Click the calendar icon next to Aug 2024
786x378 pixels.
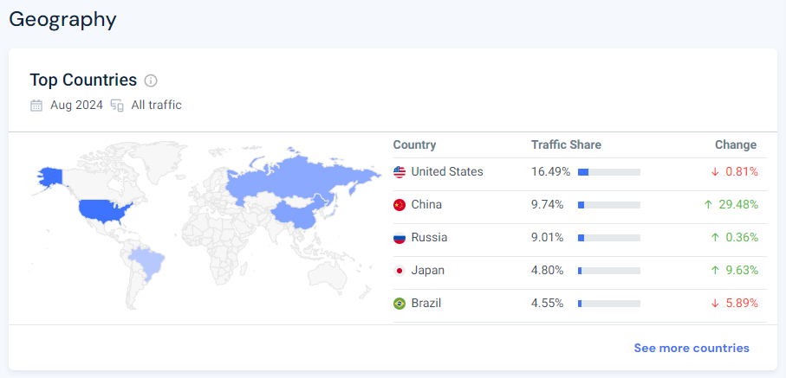[36, 106]
